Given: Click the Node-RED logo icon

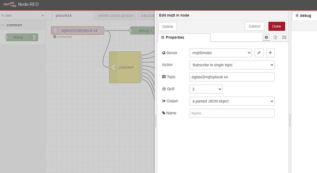Looking at the screenshot, I should pyautogui.click(x=10, y=5).
